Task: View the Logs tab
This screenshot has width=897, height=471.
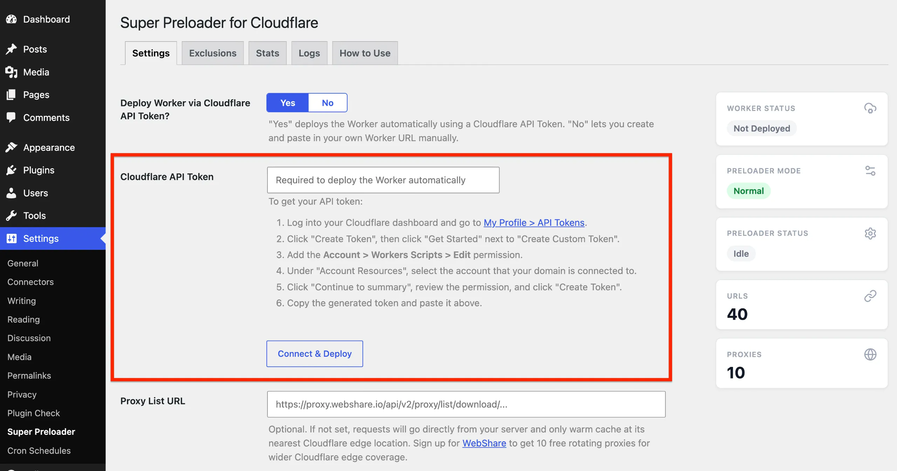Action: click(309, 53)
